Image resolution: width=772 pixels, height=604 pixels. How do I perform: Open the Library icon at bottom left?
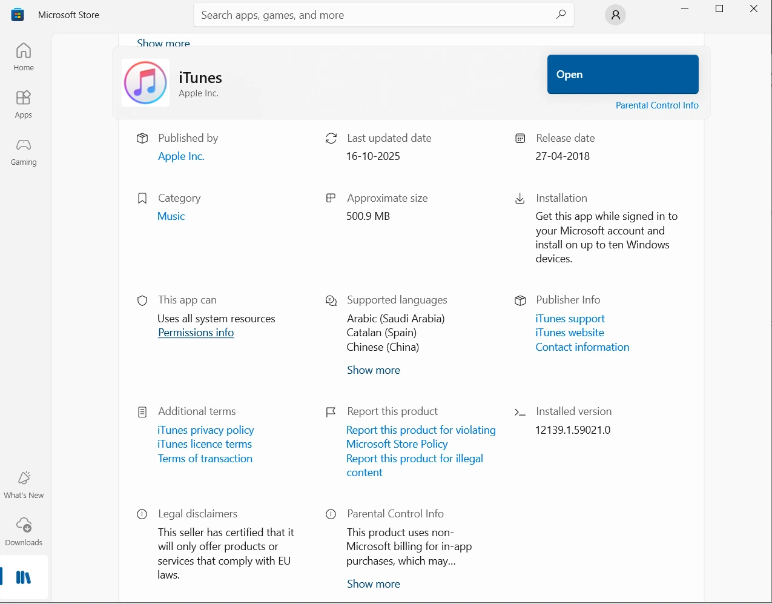coord(23,577)
